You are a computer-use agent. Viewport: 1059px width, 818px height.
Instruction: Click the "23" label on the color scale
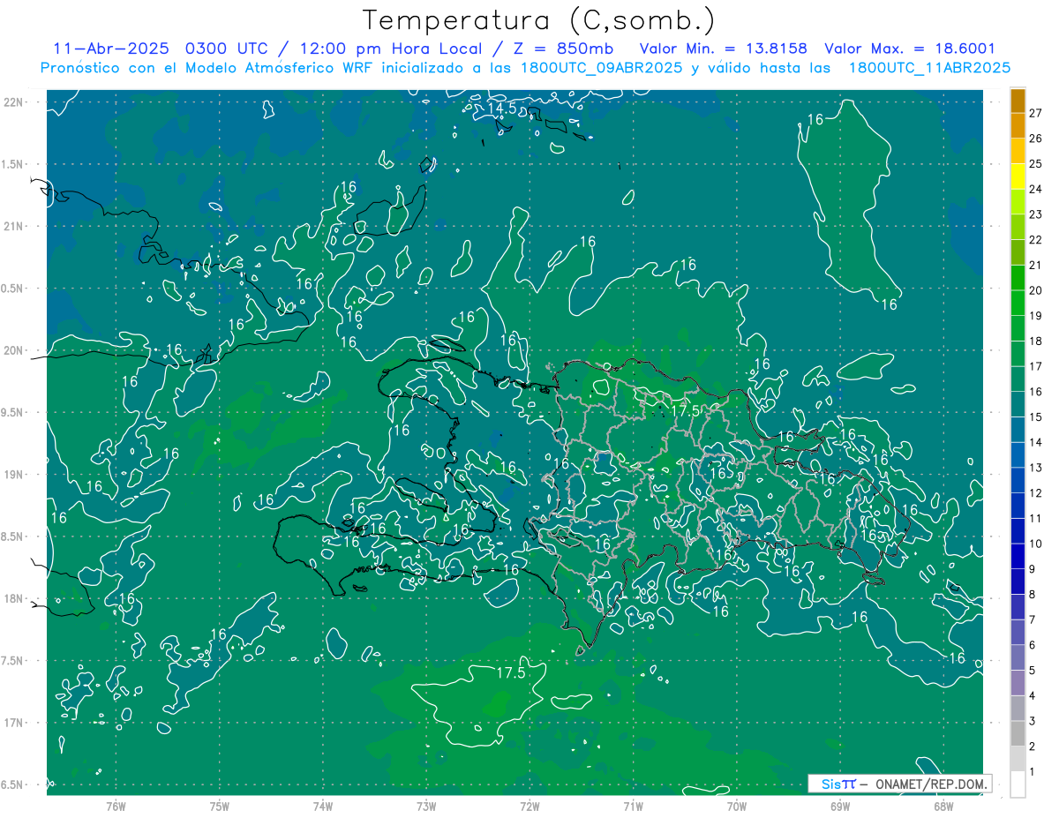coord(1035,214)
